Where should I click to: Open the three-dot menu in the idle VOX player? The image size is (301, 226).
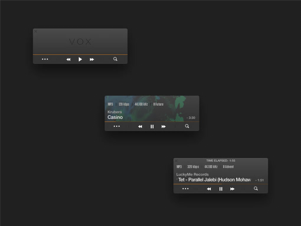(x=45, y=59)
